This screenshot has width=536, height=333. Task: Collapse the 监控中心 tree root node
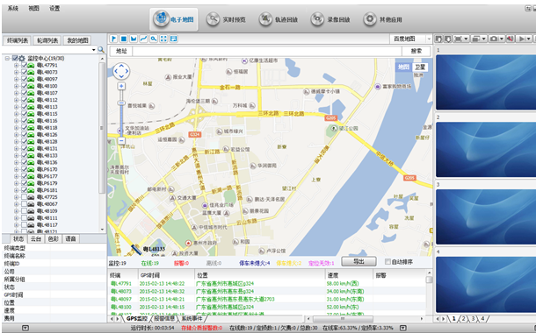(7, 59)
